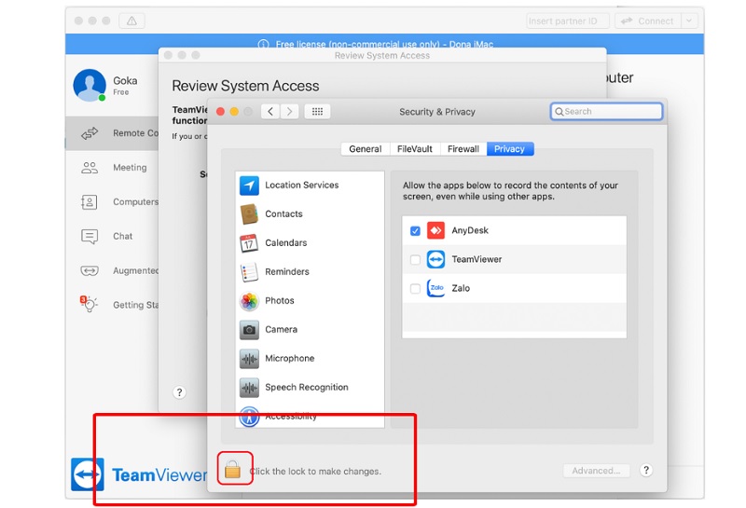Show all preferences grid icon

[317, 112]
